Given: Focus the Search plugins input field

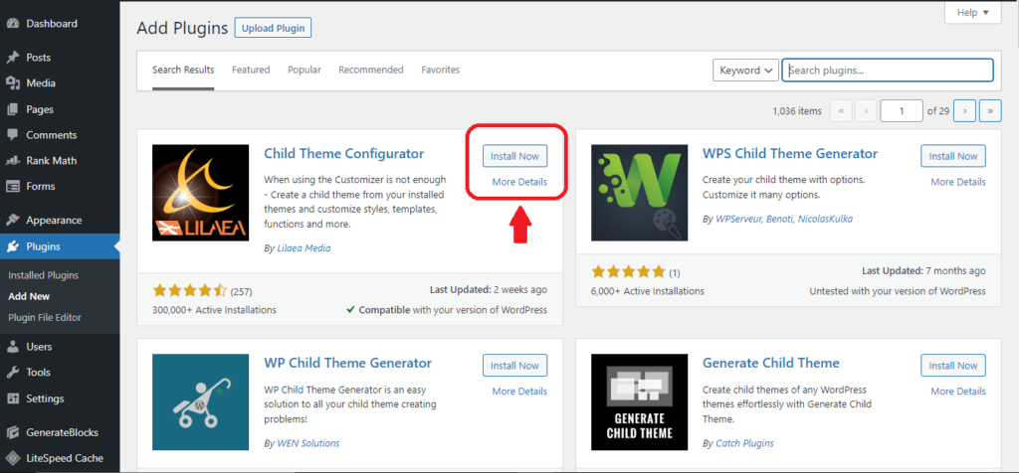Looking at the screenshot, I should point(887,71).
